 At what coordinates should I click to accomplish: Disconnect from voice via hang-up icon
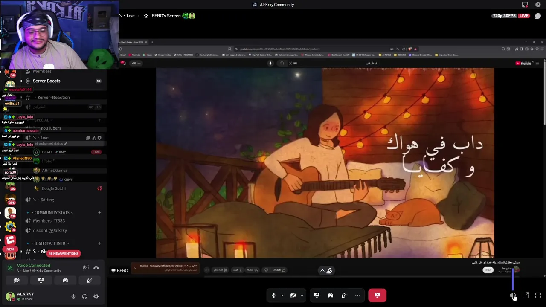click(x=96, y=268)
